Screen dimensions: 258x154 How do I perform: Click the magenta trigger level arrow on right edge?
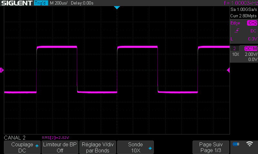pyautogui.click(x=228, y=70)
